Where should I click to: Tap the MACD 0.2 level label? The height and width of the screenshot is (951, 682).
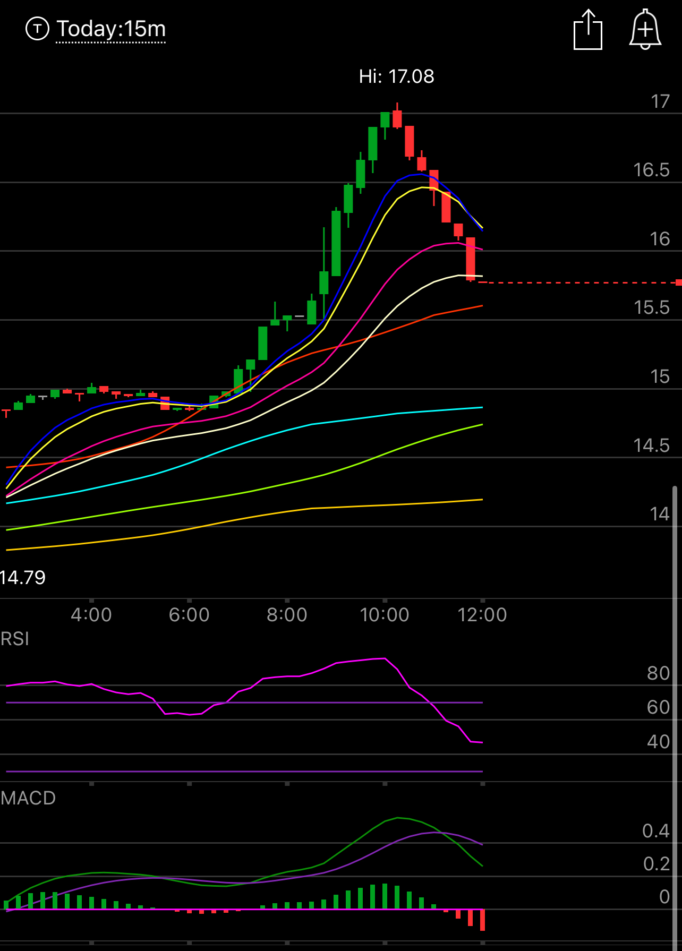[657, 864]
